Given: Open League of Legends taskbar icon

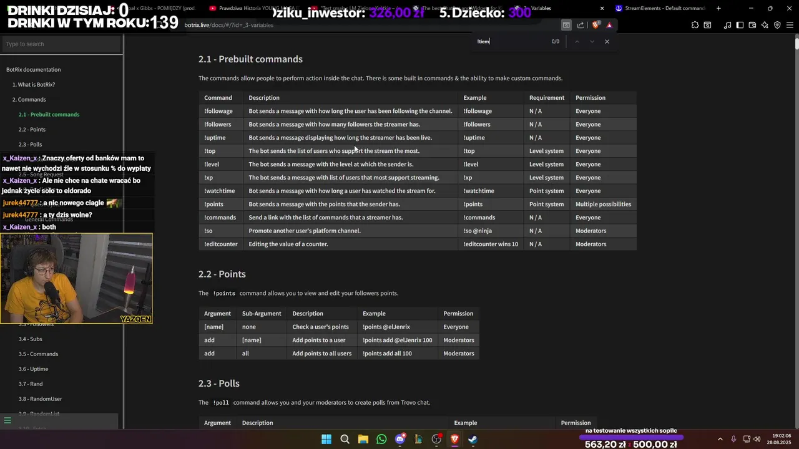Looking at the screenshot, I should [418, 439].
